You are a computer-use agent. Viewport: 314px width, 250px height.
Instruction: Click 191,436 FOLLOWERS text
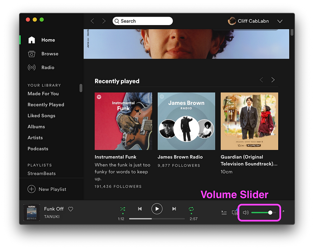coord(118,187)
